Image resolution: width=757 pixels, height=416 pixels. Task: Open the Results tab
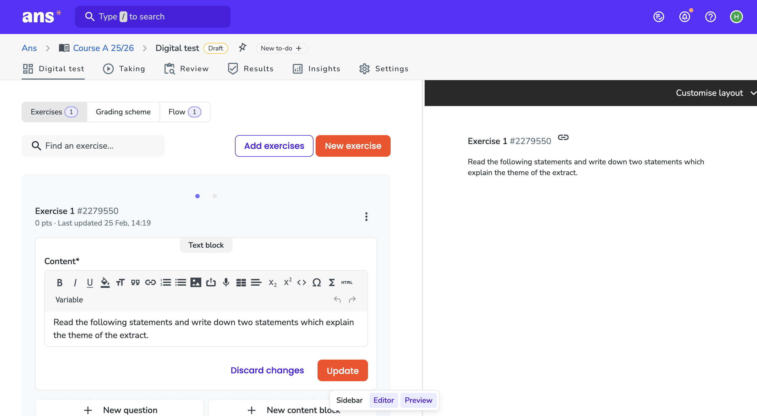[251, 69]
